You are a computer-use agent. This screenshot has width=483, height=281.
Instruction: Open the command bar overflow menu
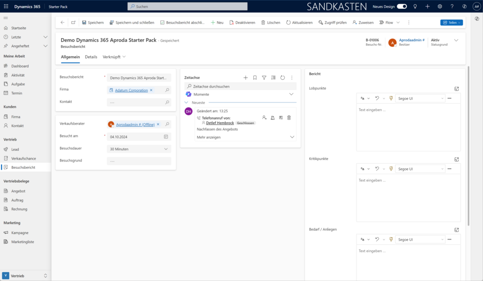(x=409, y=23)
